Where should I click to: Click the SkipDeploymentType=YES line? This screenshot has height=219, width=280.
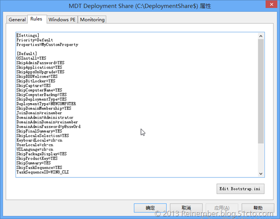(x=41, y=99)
